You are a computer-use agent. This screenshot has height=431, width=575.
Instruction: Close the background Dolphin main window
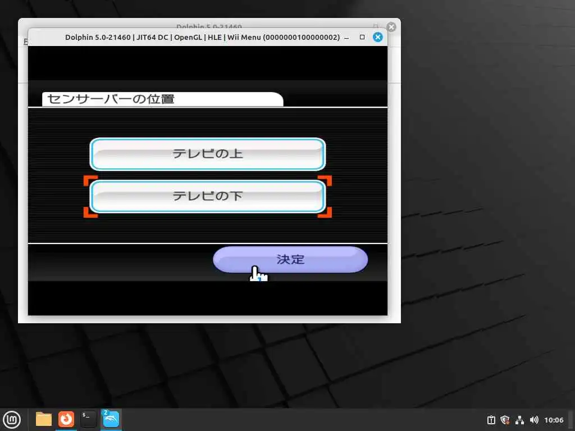(391, 27)
